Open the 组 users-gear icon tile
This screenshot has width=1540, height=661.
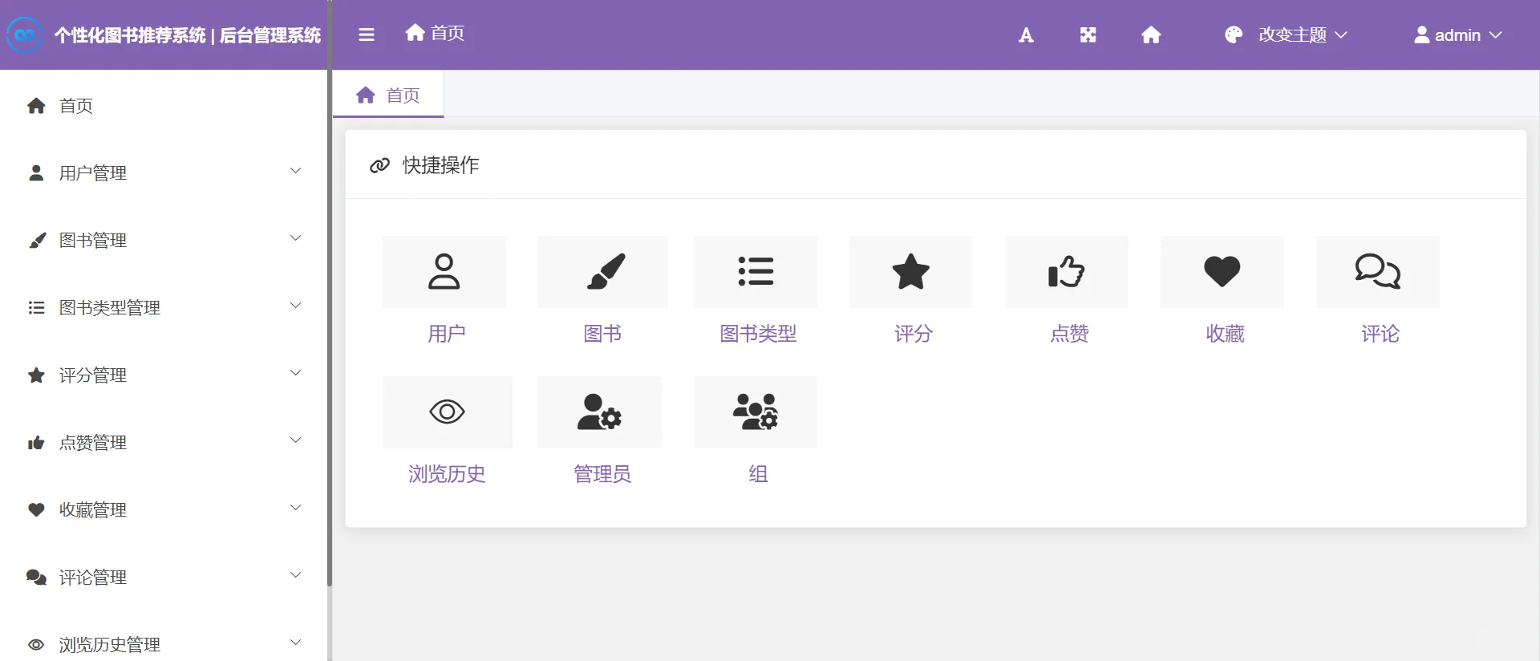coord(756,412)
